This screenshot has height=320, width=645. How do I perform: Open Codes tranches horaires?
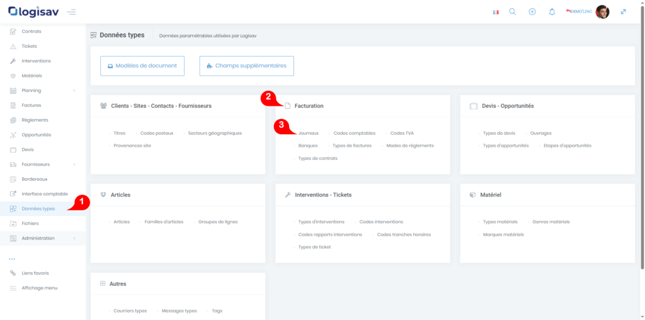coord(404,234)
